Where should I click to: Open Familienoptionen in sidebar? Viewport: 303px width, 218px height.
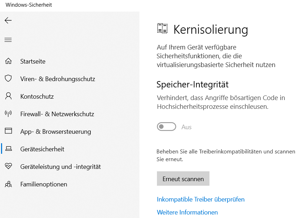tap(44, 184)
